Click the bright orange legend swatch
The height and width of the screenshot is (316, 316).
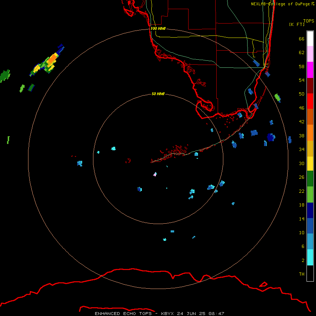310,133
